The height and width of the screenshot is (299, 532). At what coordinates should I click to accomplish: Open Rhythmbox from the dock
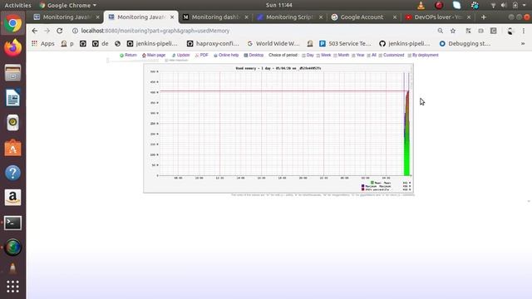pyautogui.click(x=13, y=123)
